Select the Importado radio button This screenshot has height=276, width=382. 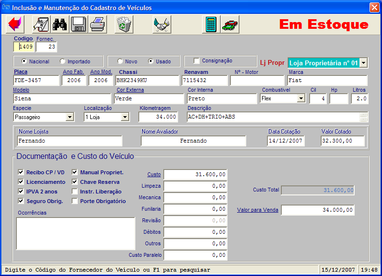[62, 61]
